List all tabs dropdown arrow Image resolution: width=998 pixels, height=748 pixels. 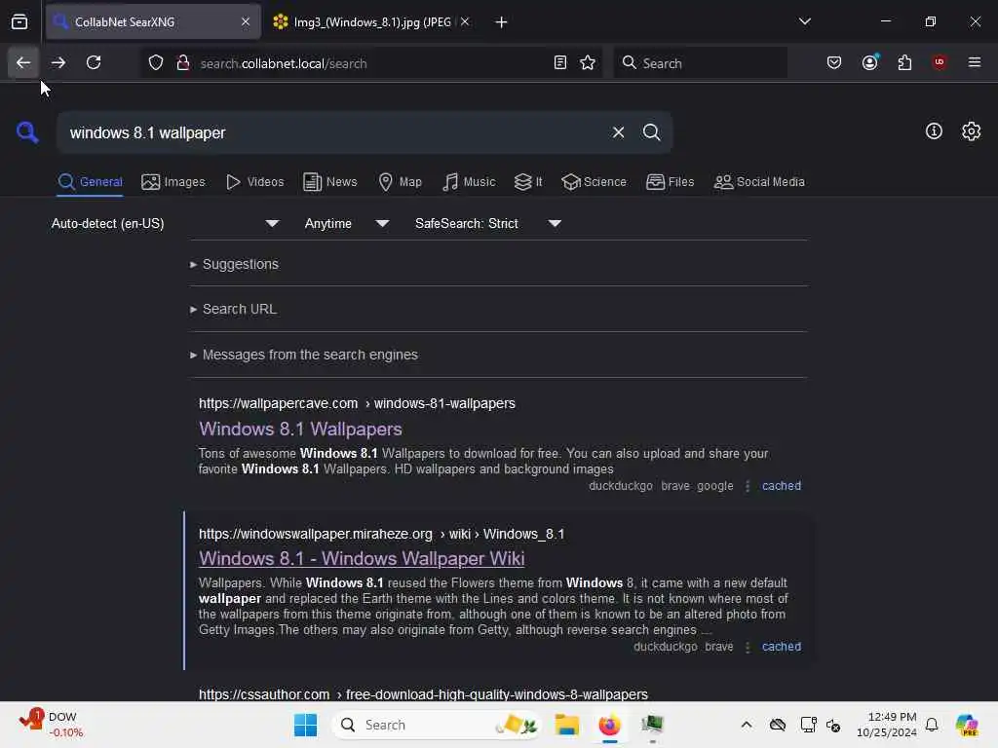tap(805, 21)
